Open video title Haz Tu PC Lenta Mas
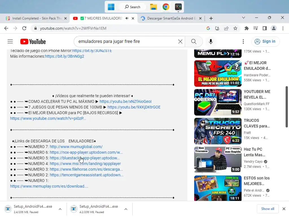 point(254,152)
